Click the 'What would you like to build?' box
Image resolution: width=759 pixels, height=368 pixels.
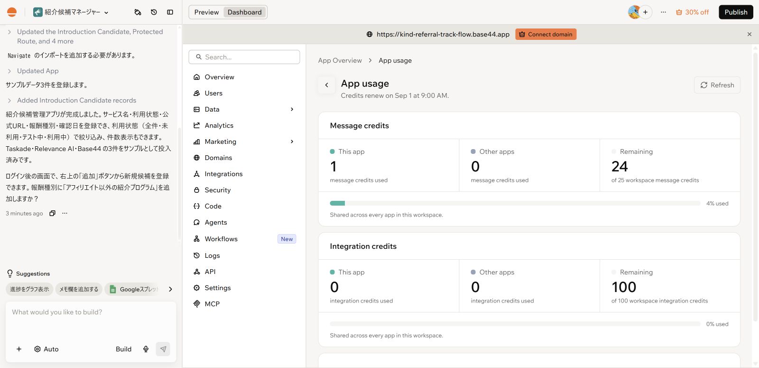[x=91, y=321]
